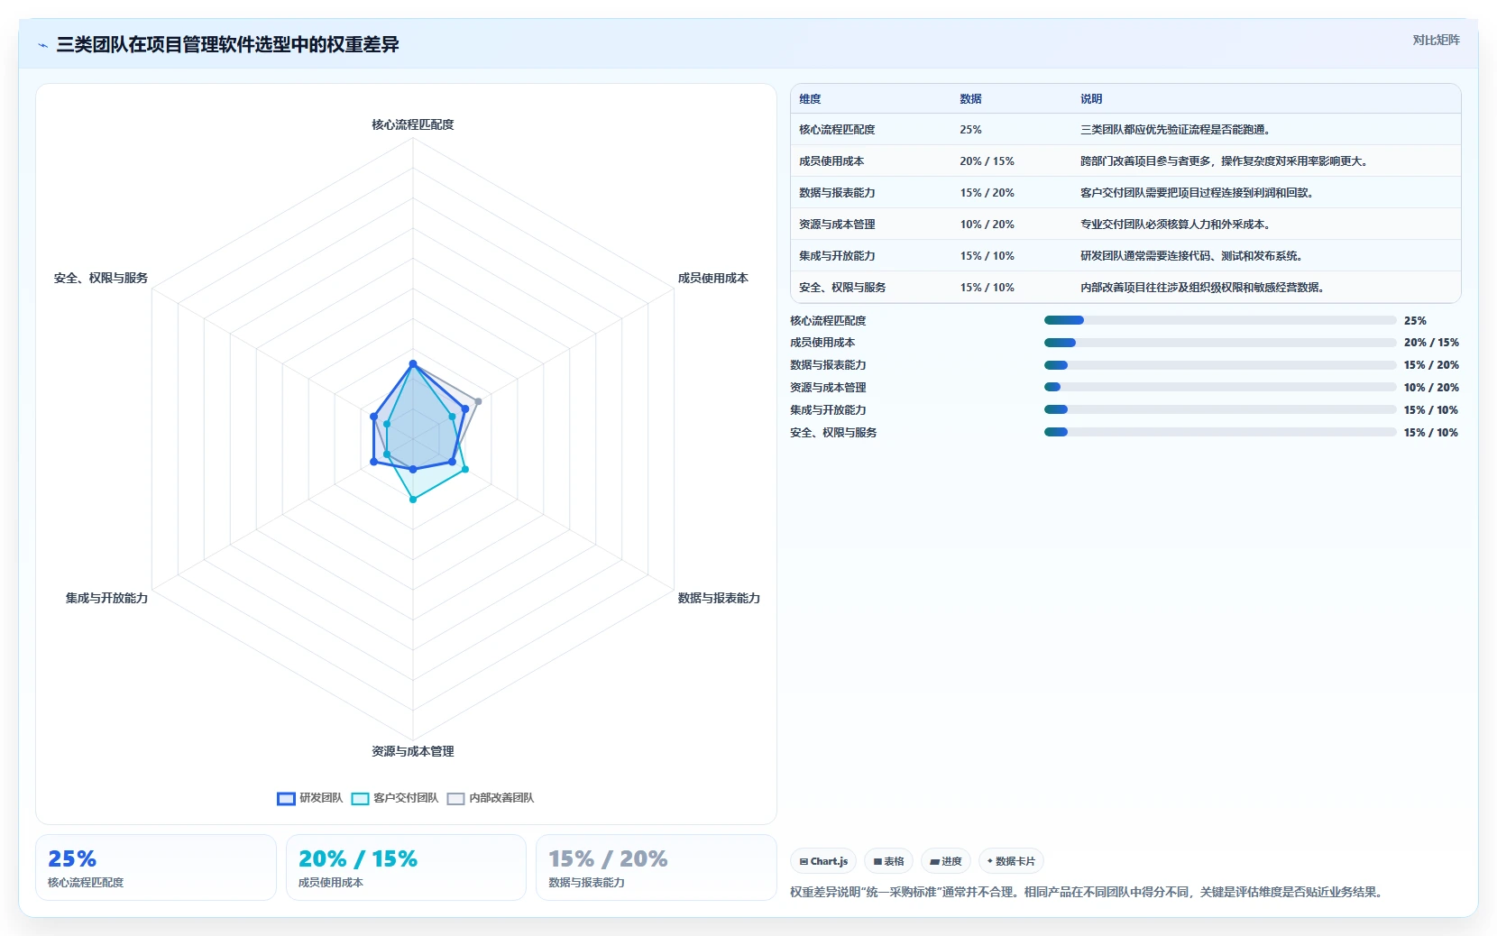
Task: Click the 维度 column header
Action: 810,99
